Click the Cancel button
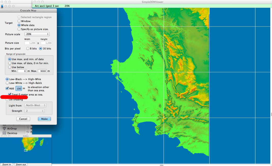Image resolution: width=272 pixels, height=166 pixels. [23, 119]
